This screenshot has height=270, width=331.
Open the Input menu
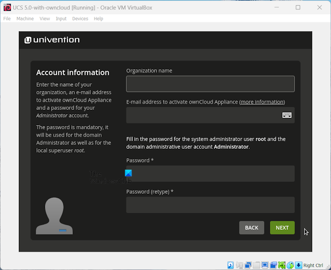61,18
